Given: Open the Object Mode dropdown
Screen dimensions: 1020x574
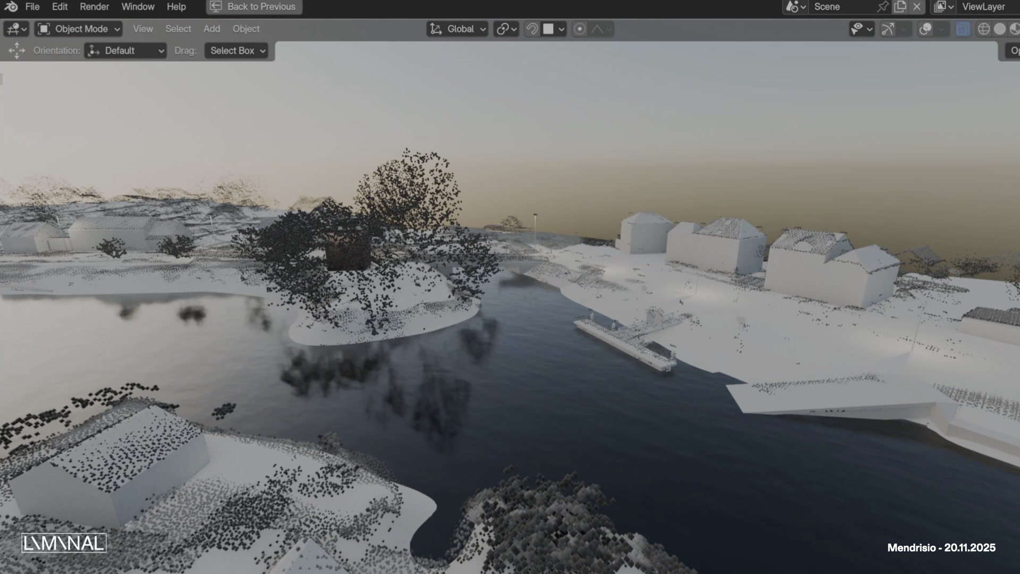Looking at the screenshot, I should (x=78, y=29).
